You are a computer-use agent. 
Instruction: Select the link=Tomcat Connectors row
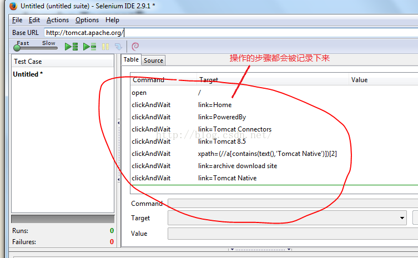274,129
